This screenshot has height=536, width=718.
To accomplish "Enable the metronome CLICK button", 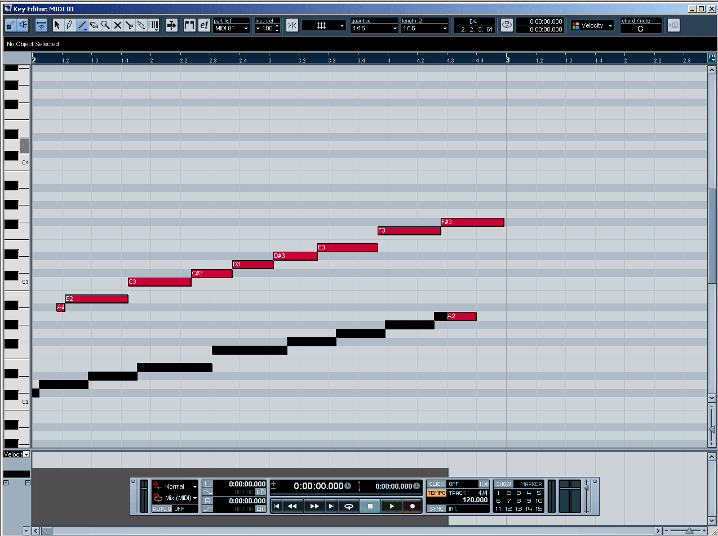I will click(436, 484).
